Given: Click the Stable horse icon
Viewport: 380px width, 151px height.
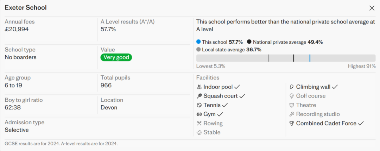Looking at the screenshot, I should tap(199, 133).
